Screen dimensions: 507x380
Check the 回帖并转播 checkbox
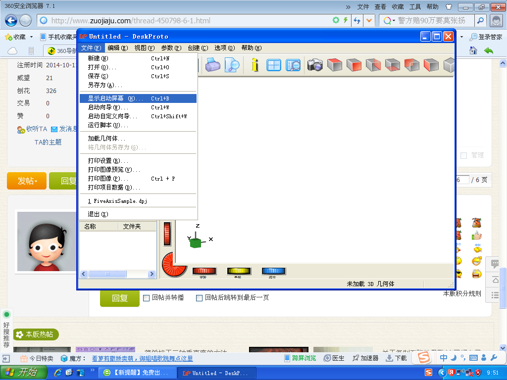146,298
